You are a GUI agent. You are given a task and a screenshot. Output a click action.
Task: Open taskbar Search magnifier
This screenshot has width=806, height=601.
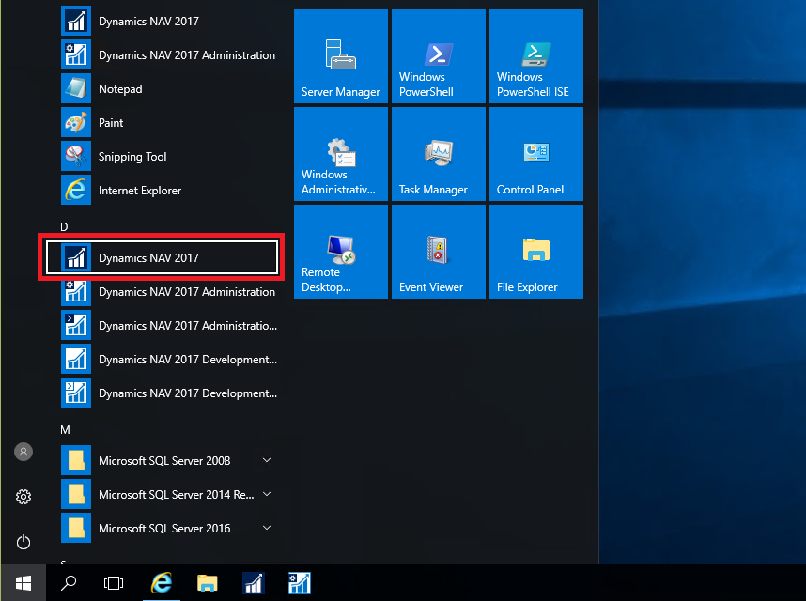(x=69, y=583)
